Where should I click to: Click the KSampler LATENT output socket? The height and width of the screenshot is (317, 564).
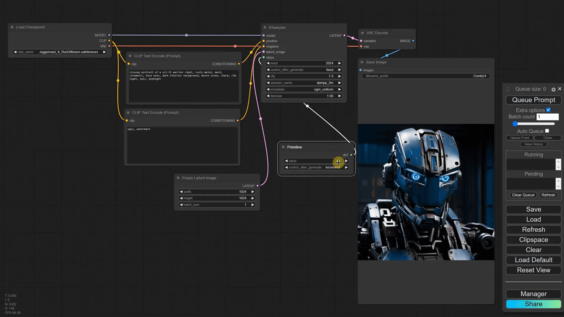(345, 36)
